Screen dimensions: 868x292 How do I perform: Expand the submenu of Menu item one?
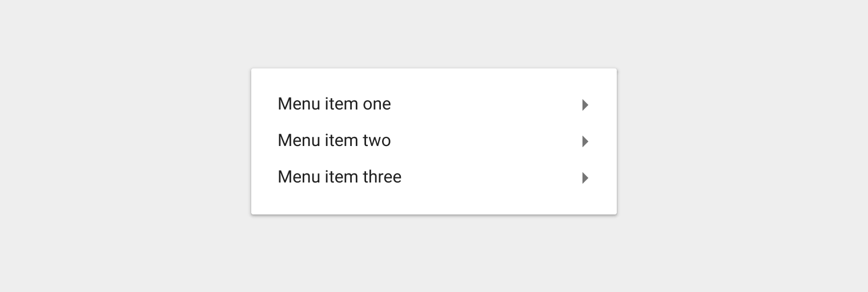click(x=585, y=105)
